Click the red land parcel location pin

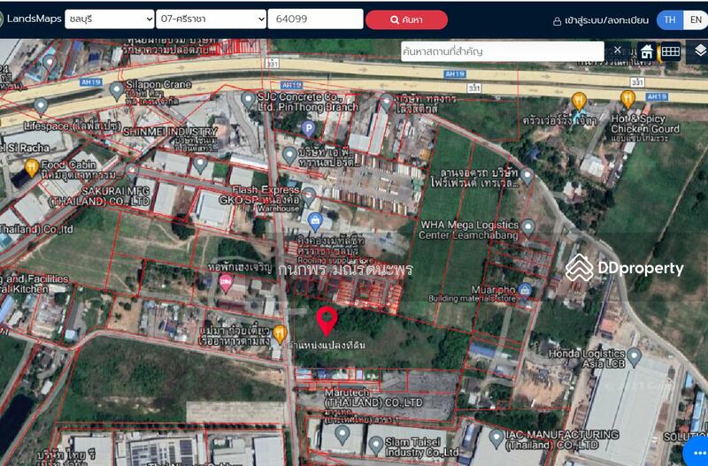[x=327, y=320]
